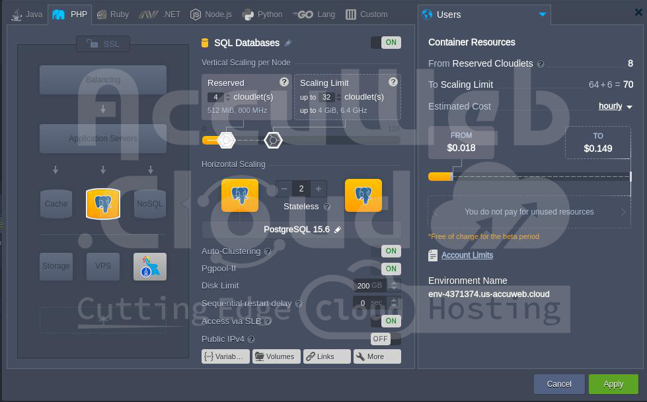Disable the Access via SLB switch
The height and width of the screenshot is (402, 647).
pos(385,321)
